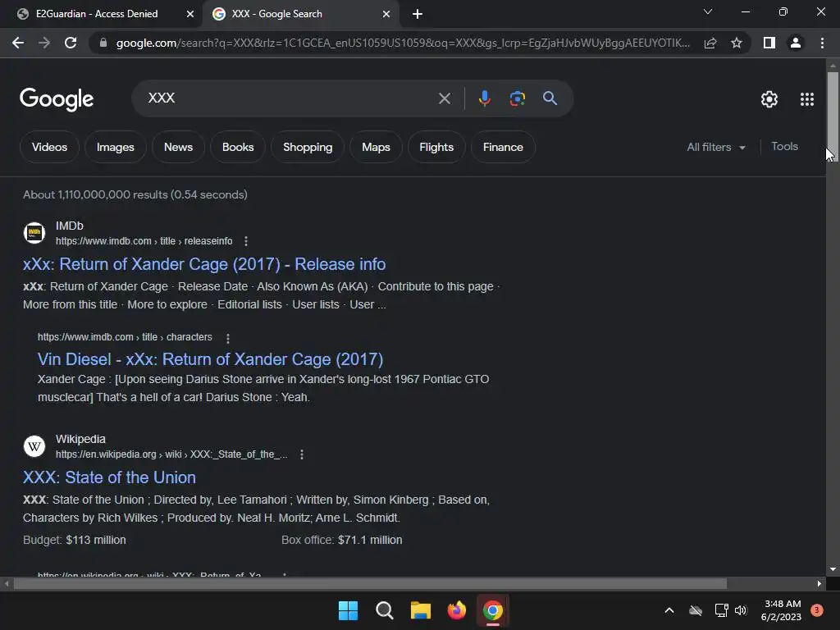Open Windows taskbar search
The image size is (840, 630).
pos(385,610)
